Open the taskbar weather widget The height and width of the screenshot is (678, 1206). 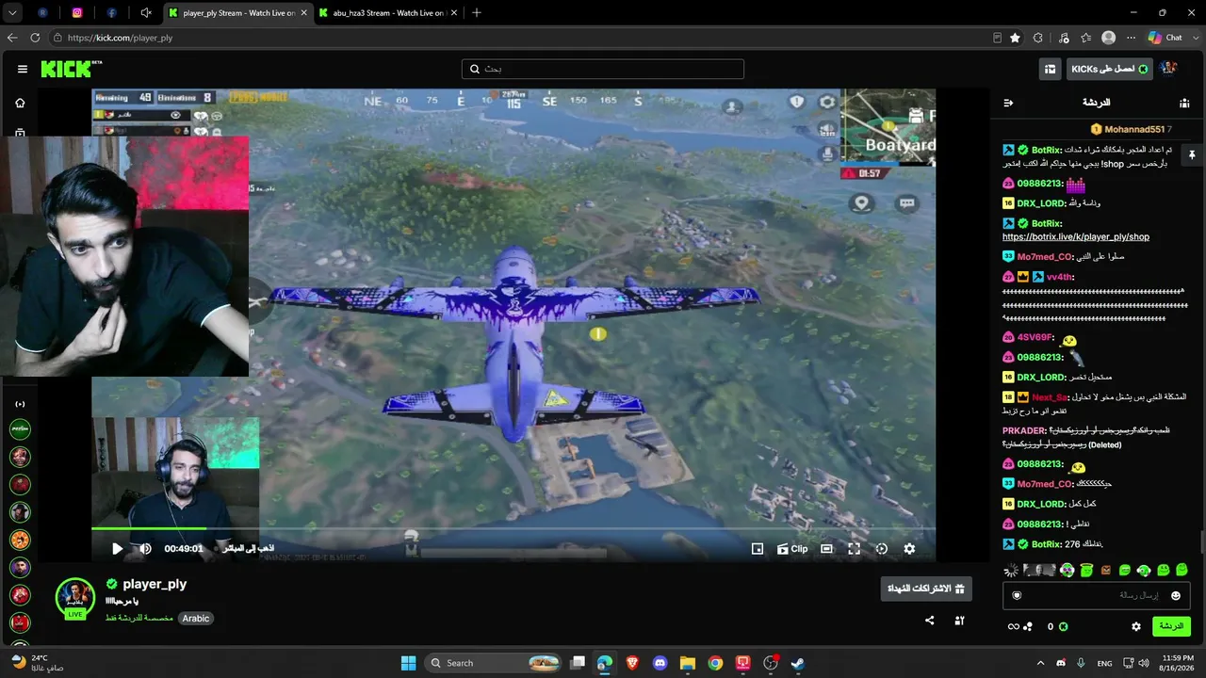click(x=38, y=662)
